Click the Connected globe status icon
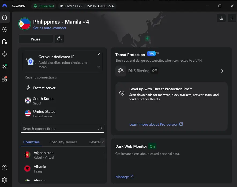The image size is (237, 187). (35, 6)
